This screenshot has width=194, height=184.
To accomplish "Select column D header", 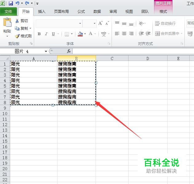I will (x=148, y=58).
